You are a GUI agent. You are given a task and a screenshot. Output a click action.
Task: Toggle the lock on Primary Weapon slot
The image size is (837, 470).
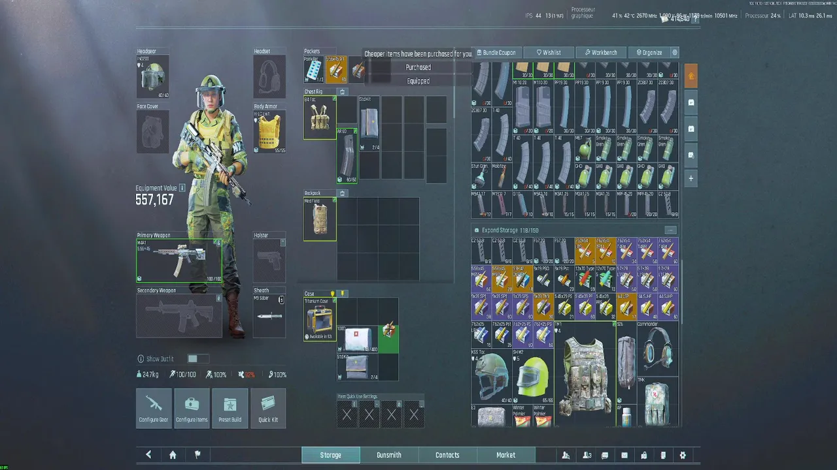coord(217,243)
